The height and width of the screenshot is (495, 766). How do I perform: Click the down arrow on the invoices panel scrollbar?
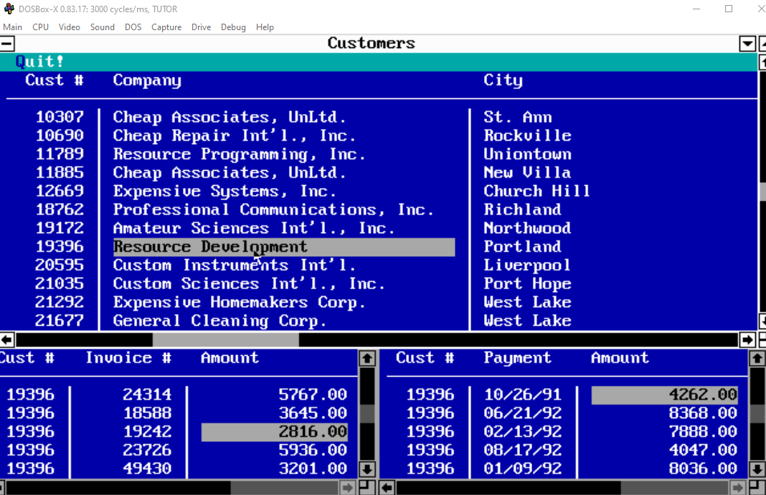[367, 469]
